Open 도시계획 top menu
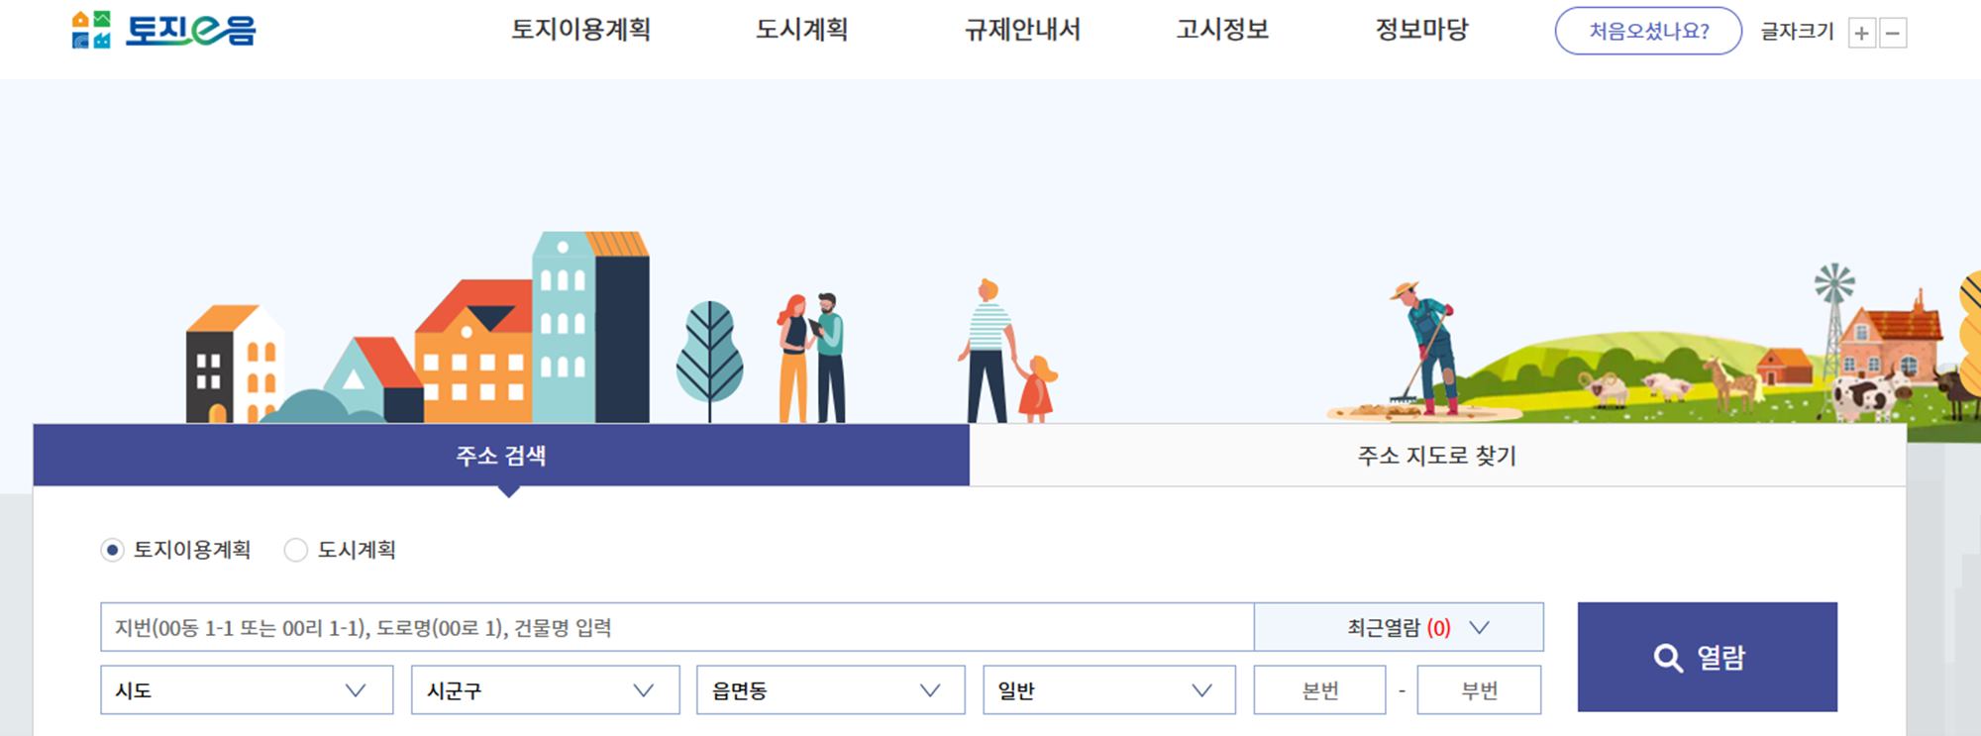Image resolution: width=1981 pixels, height=736 pixels. pyautogui.click(x=802, y=30)
